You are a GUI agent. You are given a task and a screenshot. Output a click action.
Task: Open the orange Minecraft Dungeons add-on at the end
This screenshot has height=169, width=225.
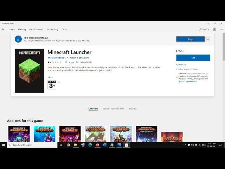click(x=172, y=137)
